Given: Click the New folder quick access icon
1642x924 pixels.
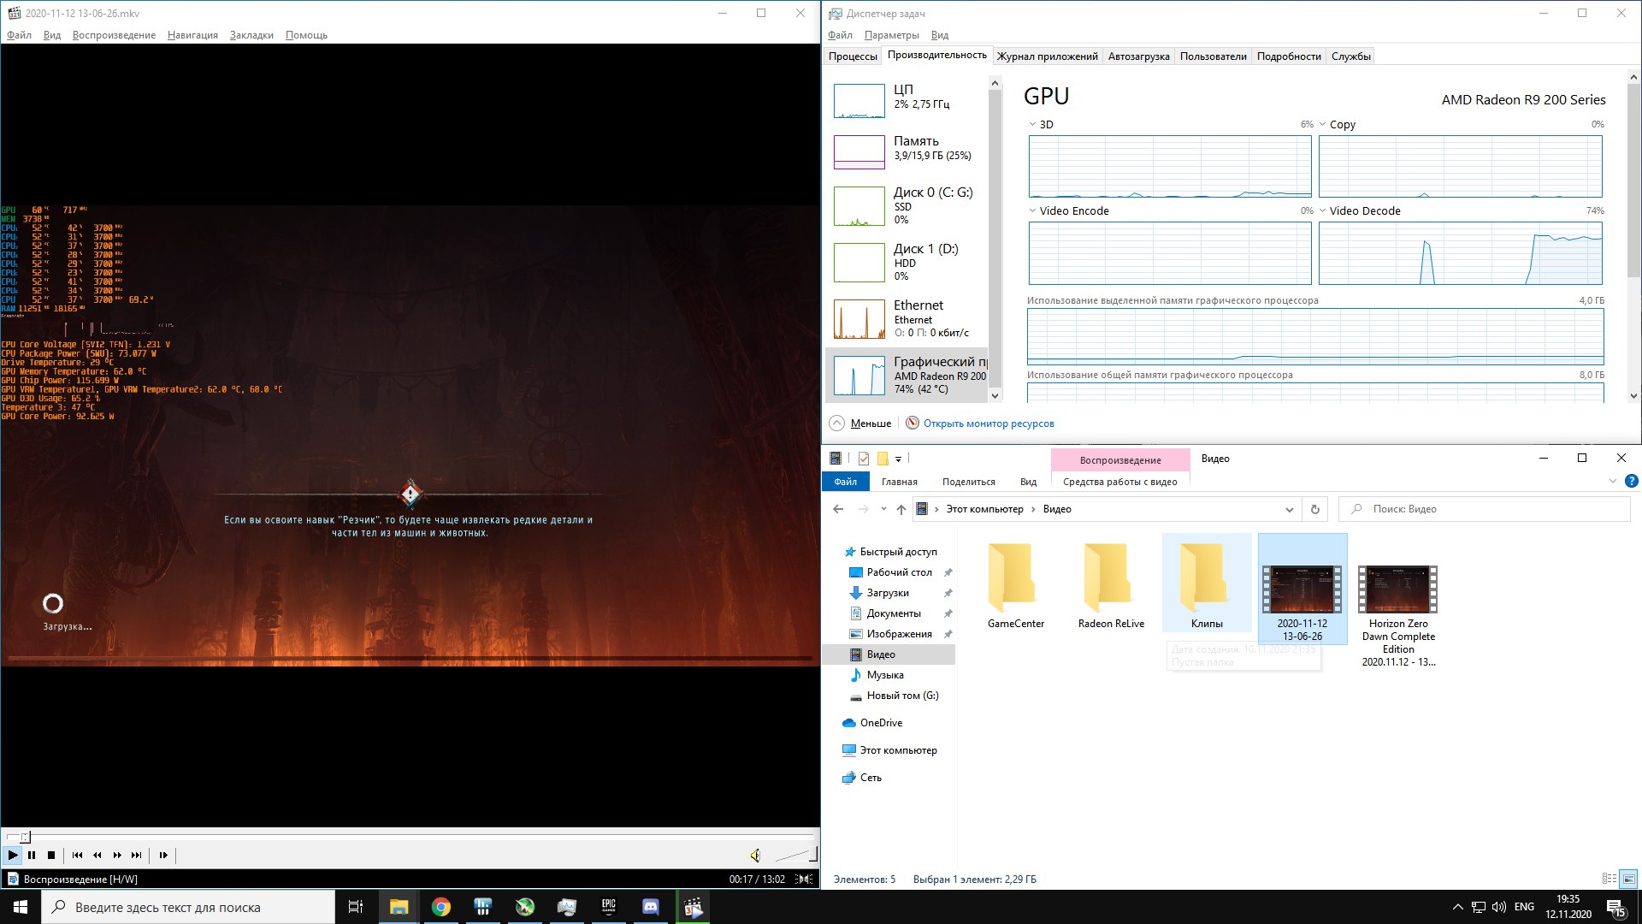Looking at the screenshot, I should [x=883, y=459].
